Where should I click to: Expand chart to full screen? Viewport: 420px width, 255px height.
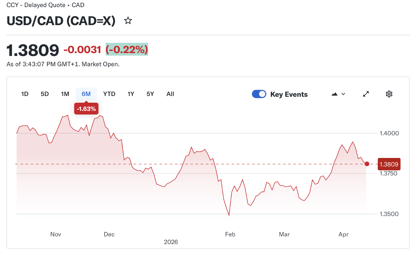pos(366,94)
